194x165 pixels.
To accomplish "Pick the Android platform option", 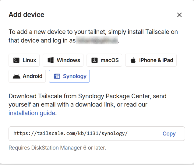I will pyautogui.click(x=27, y=76).
